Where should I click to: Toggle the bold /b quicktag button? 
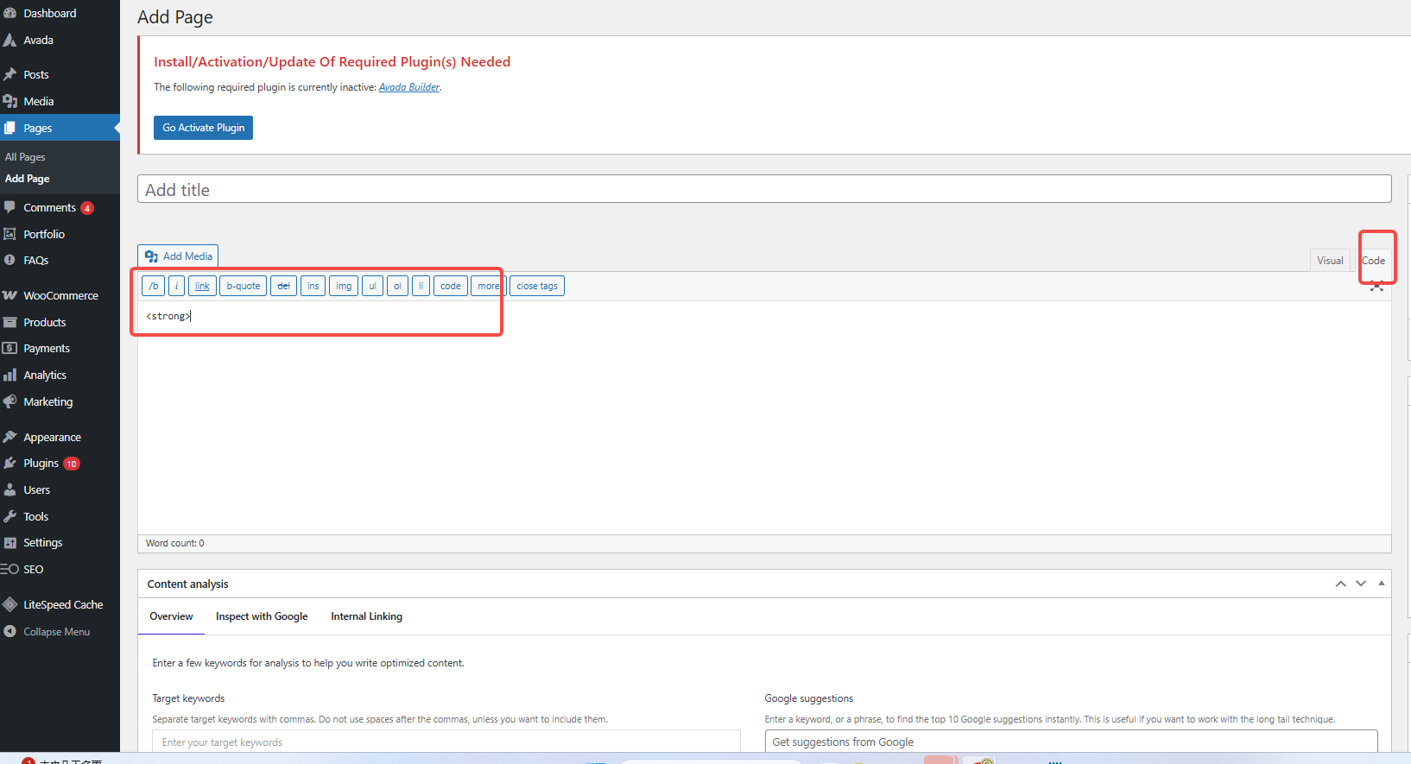153,287
